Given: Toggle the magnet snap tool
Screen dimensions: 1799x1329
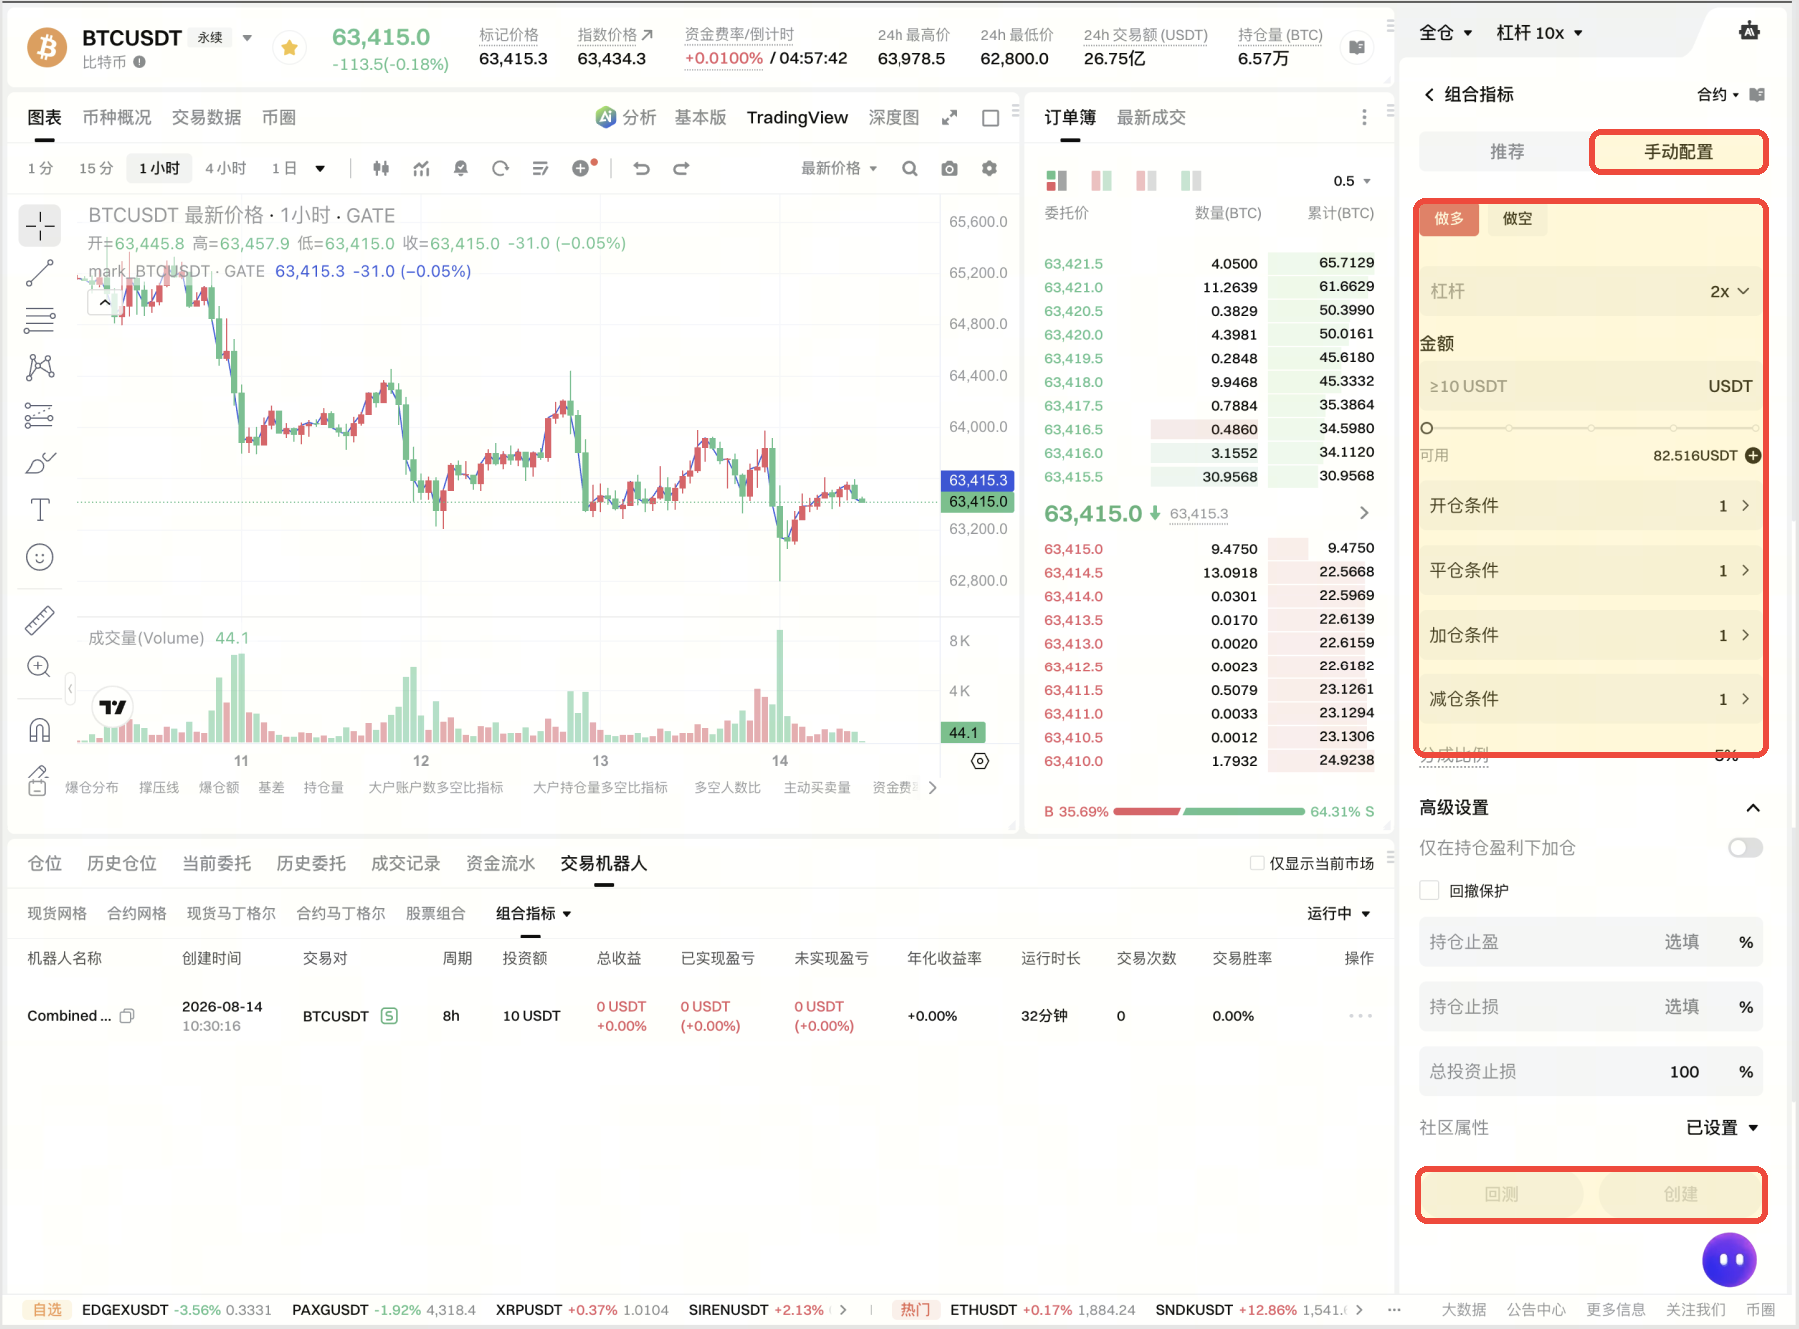Looking at the screenshot, I should pyautogui.click(x=40, y=730).
